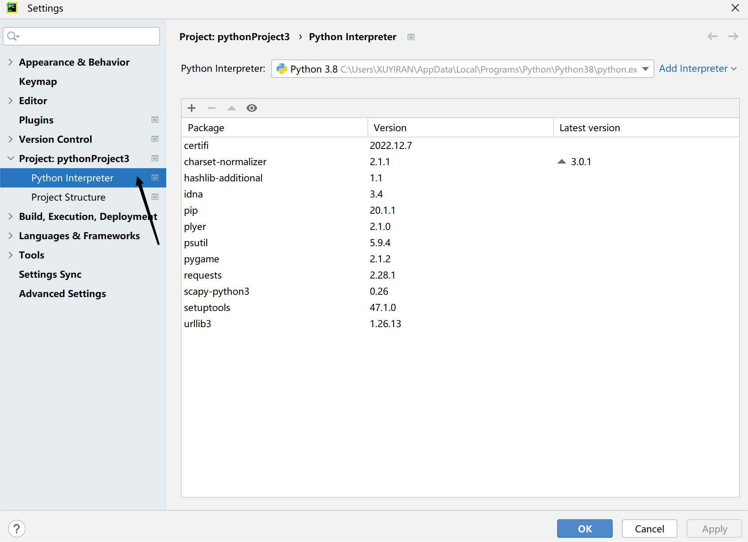Click the Install package plus icon
The image size is (748, 542).
point(192,108)
